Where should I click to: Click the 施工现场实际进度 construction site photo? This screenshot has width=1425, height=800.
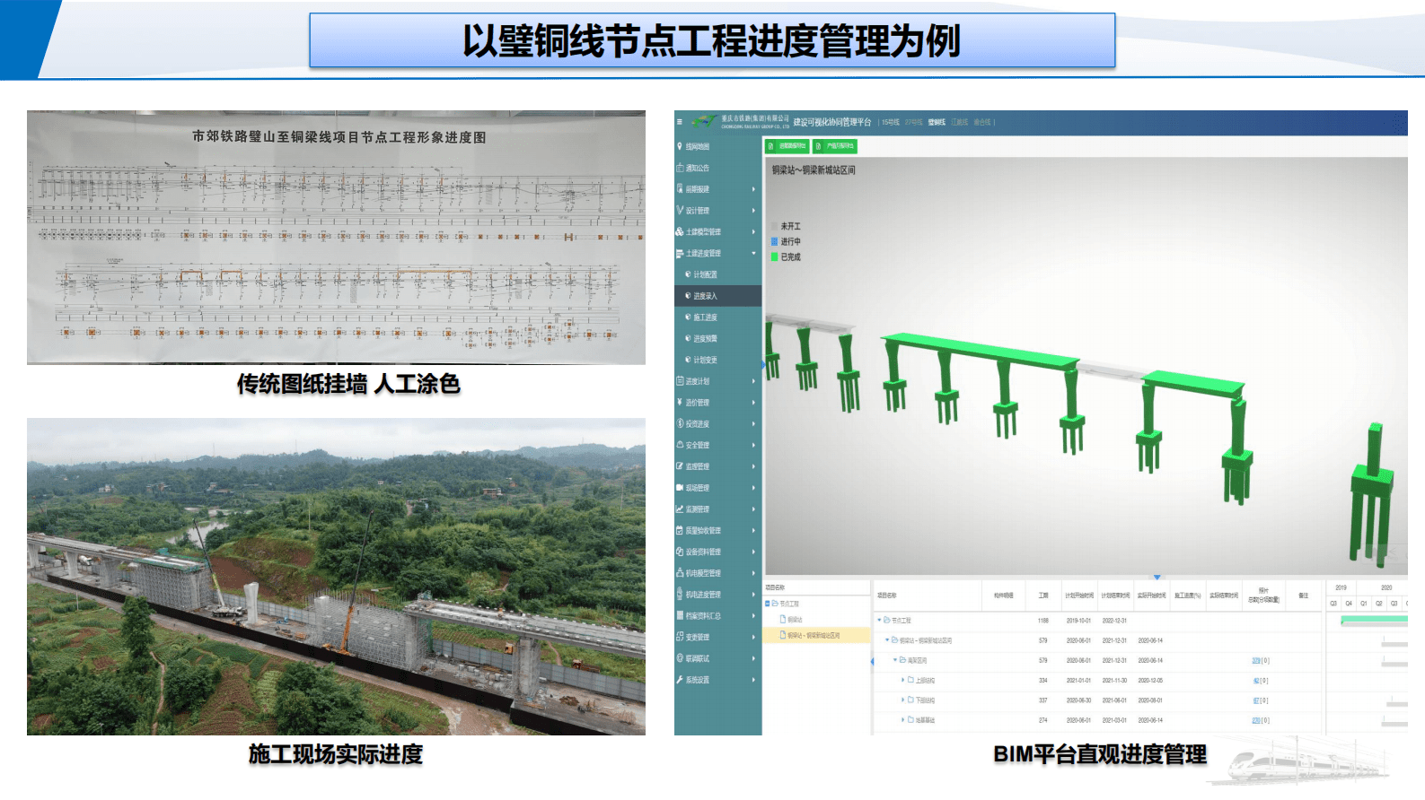[336, 577]
